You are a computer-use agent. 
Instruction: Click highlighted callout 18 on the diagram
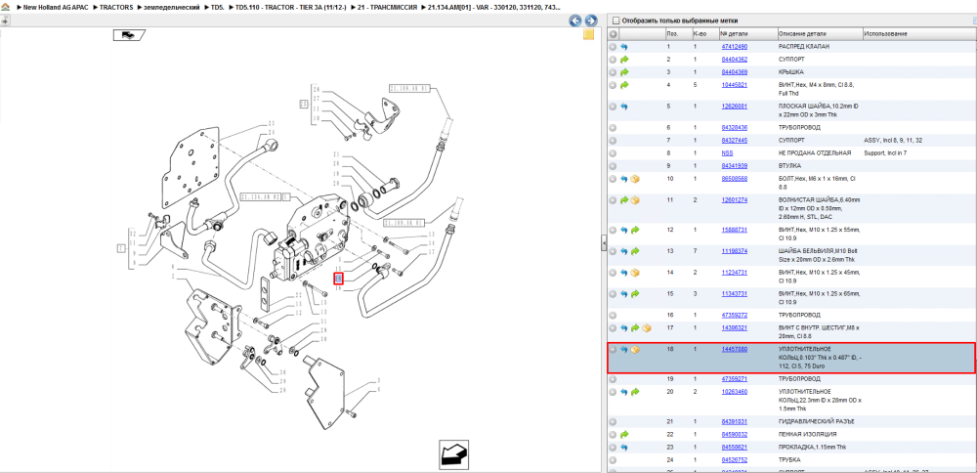[x=339, y=278]
